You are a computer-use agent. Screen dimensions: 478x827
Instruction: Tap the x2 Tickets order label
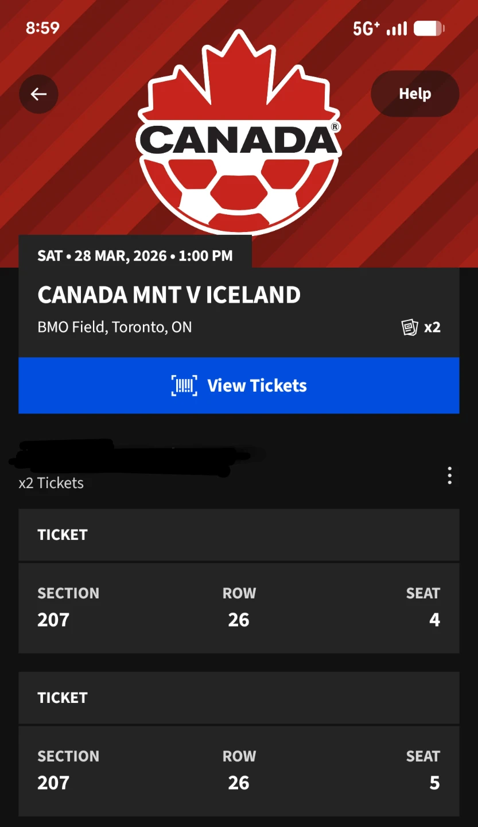point(51,483)
